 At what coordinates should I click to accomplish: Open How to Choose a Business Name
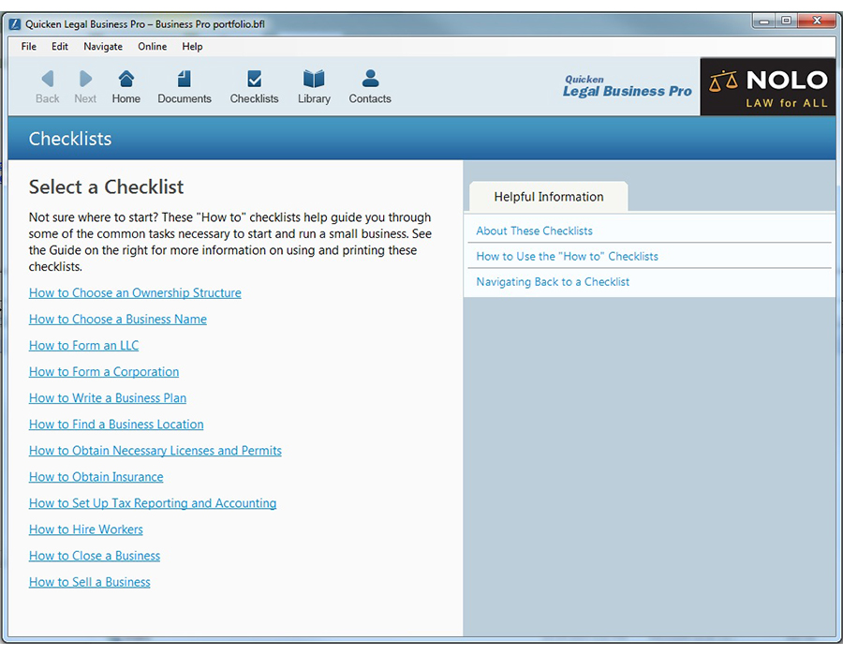tap(118, 320)
